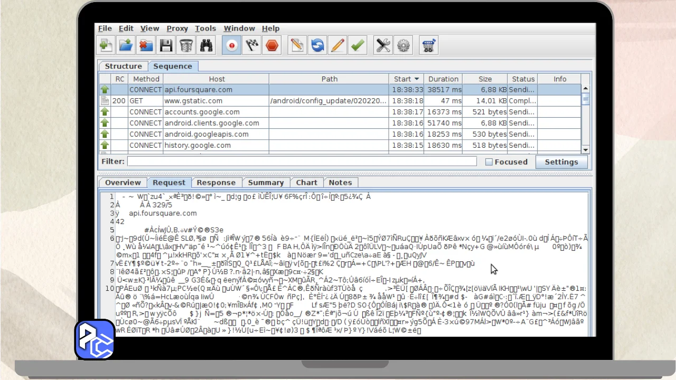Open the Proxy menu
676x380 pixels.
pos(177,28)
